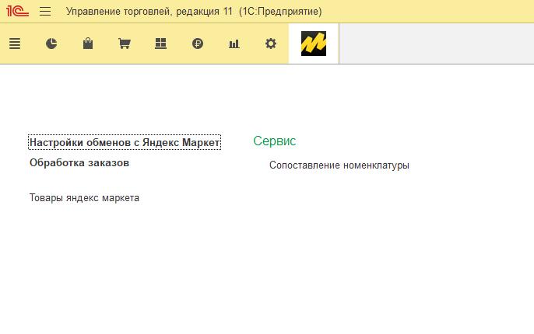Open the shopping cart purchases section
534x334 pixels.
124,43
